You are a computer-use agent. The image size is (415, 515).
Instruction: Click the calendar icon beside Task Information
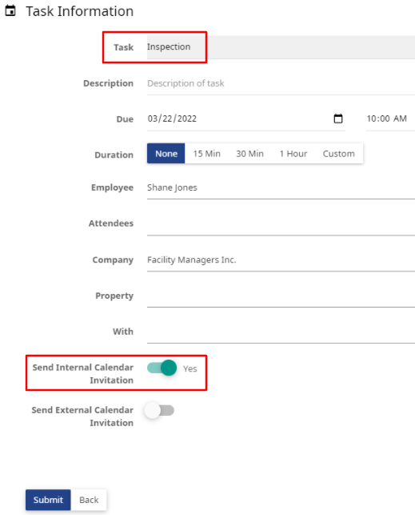(x=10, y=10)
